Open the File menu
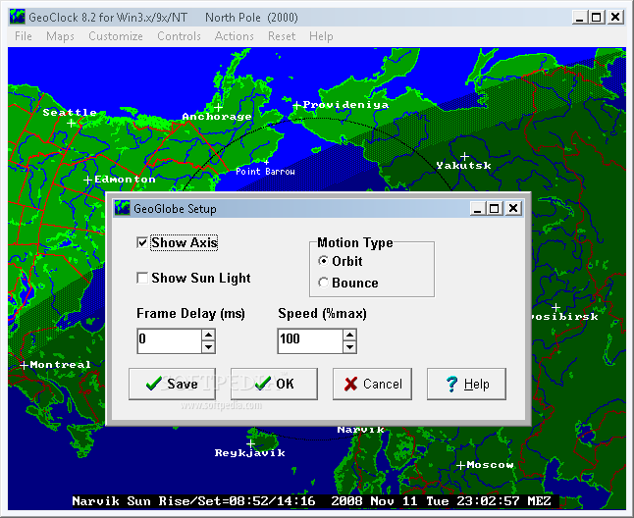Image resolution: width=634 pixels, height=518 pixels. click(23, 36)
